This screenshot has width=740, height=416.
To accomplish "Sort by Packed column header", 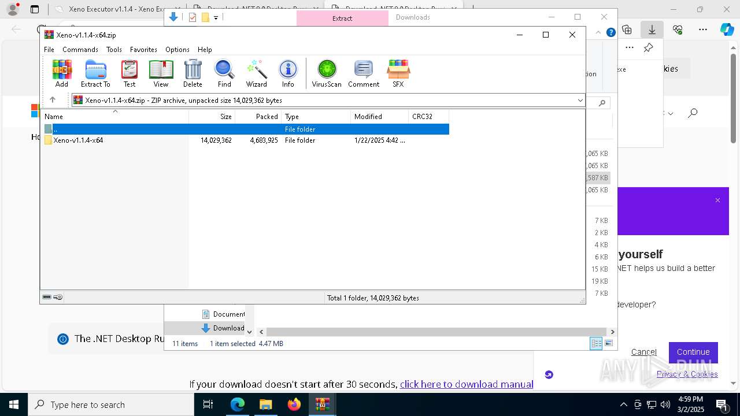I will pos(258,117).
